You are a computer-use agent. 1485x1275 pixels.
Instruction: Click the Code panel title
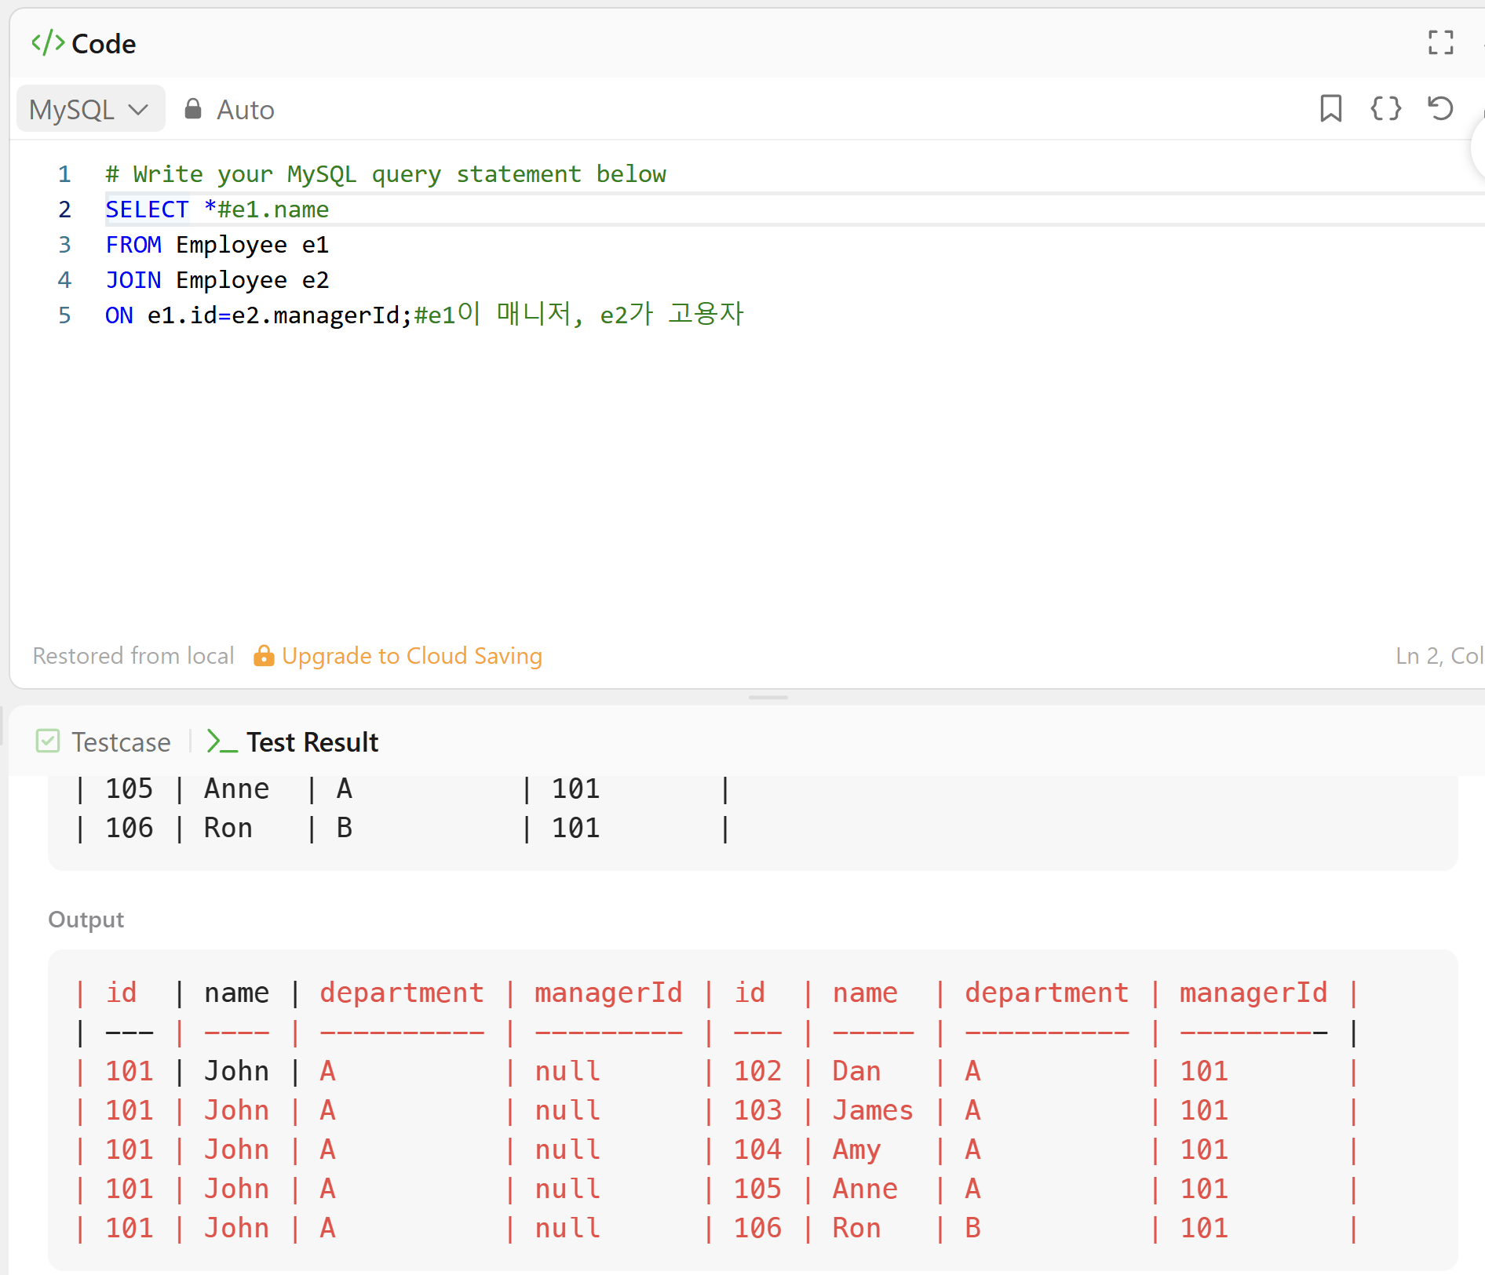click(x=104, y=43)
